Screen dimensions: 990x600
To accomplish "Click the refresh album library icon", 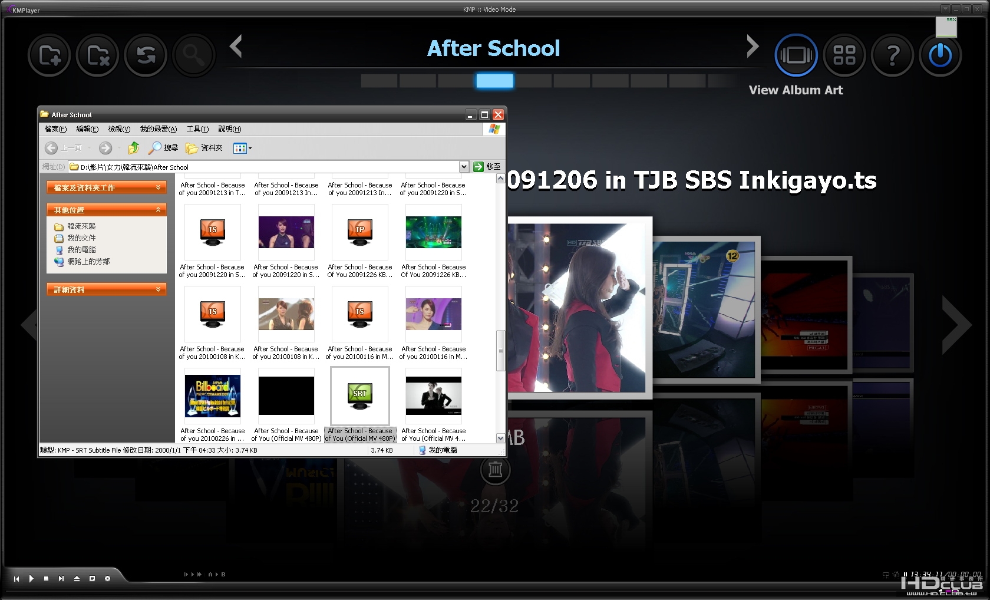I will [146, 55].
